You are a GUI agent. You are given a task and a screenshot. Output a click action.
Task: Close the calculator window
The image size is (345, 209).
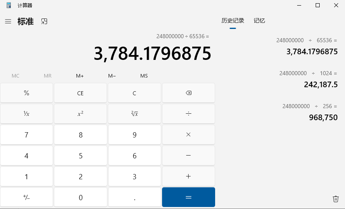[336, 5]
